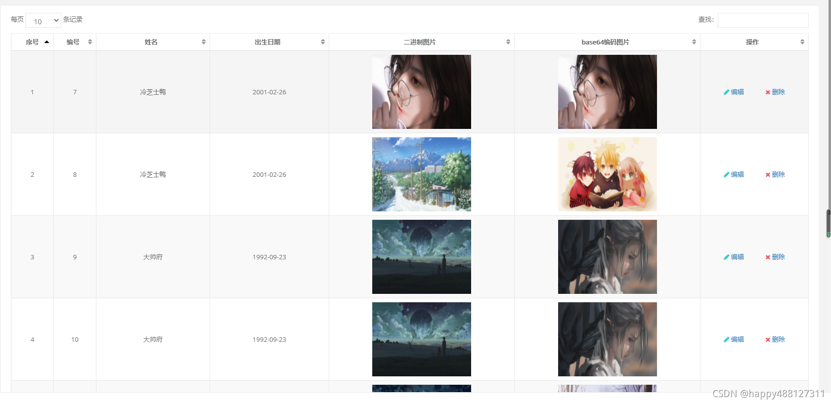Sort table by base64编码图片 column header
The width and height of the screenshot is (831, 404).
[x=607, y=42]
